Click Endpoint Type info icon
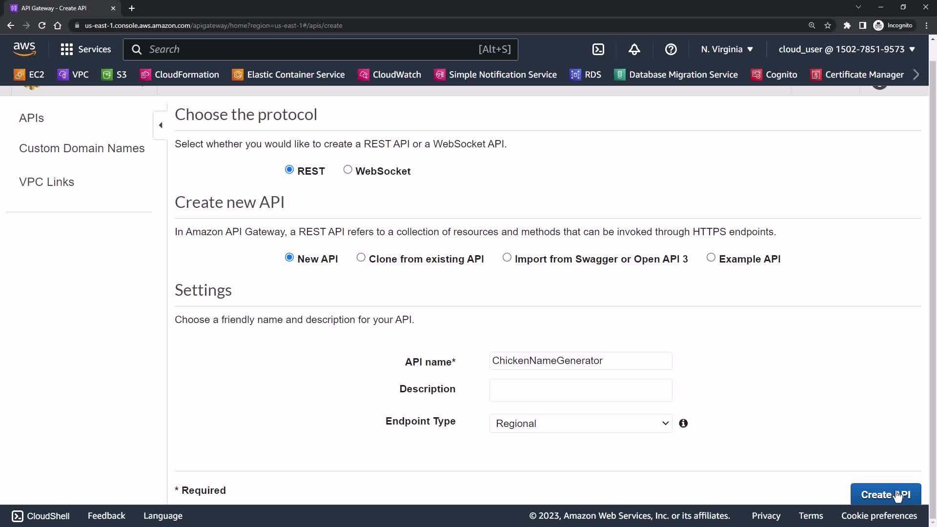Screen dimensions: 937x527 [x=683, y=424]
